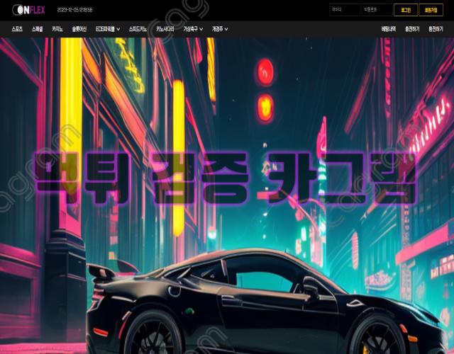Open the 스포츠 menu
The height and width of the screenshot is (354, 454).
[17, 30]
